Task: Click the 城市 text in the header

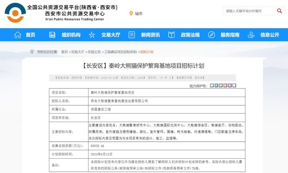Action: (139, 13)
